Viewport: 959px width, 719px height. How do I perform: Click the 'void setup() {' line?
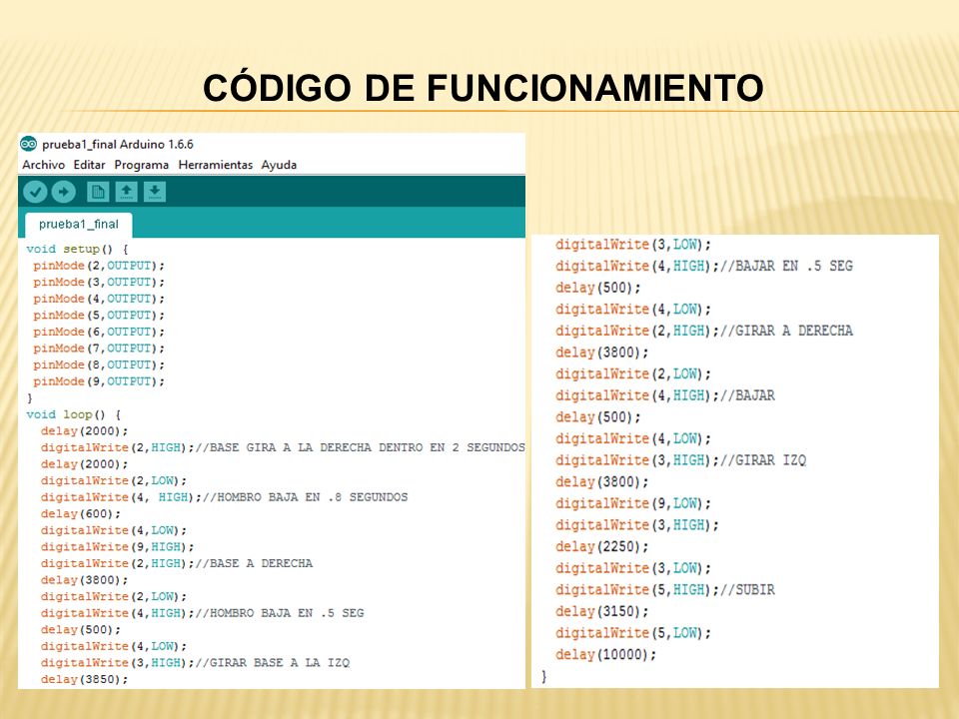tap(77, 249)
